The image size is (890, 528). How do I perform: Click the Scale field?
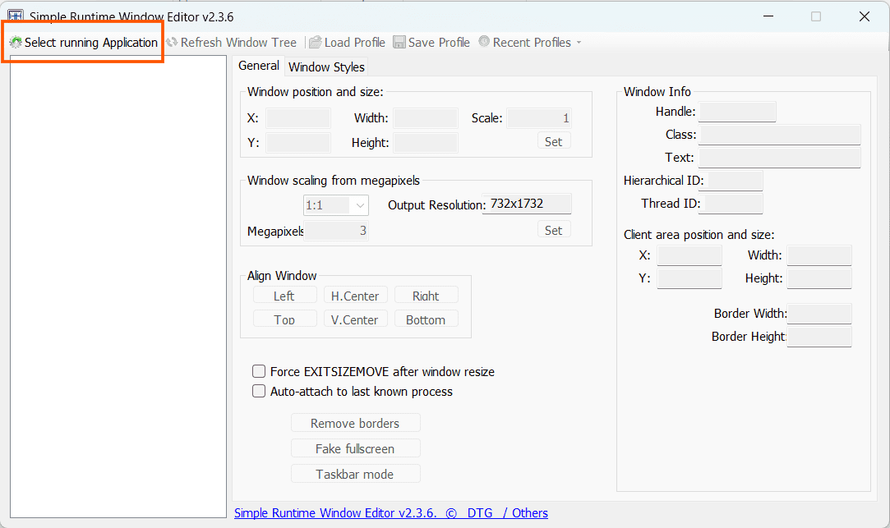pyautogui.click(x=539, y=118)
